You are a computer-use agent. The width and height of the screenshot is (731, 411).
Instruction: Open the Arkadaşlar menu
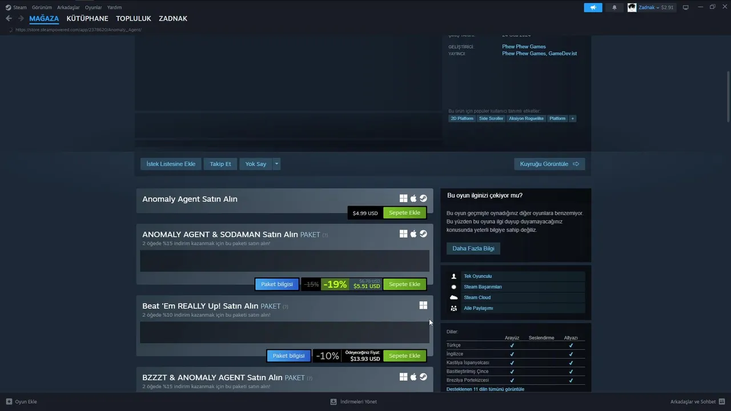tap(69, 7)
